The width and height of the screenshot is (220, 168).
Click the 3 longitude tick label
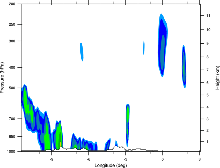(200, 159)
